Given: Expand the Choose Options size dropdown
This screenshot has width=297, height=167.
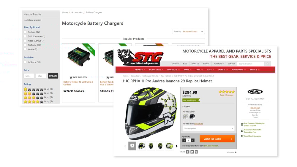Looking at the screenshot, I should [208, 128].
